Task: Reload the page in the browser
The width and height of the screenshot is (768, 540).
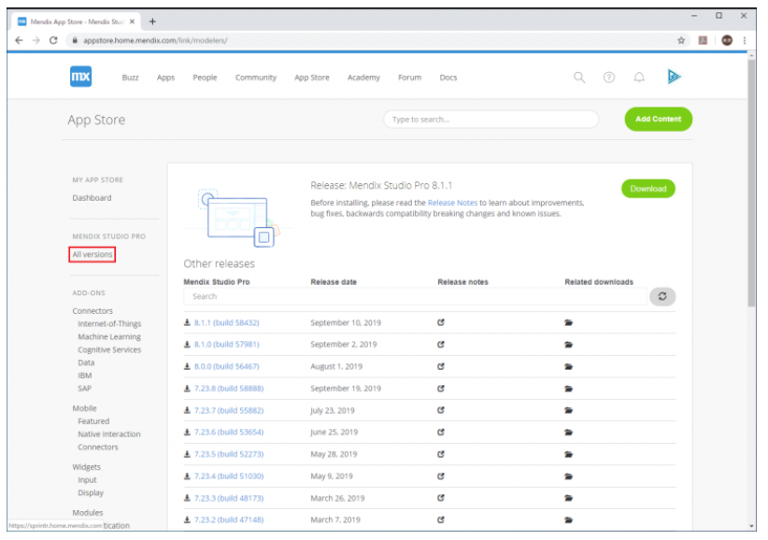Action: pyautogui.click(x=53, y=40)
